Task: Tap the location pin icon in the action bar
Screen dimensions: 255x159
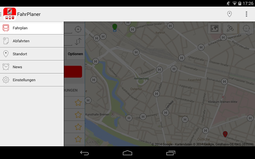Action: click(229, 14)
